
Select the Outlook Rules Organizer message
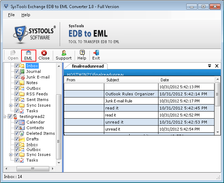point(139,94)
